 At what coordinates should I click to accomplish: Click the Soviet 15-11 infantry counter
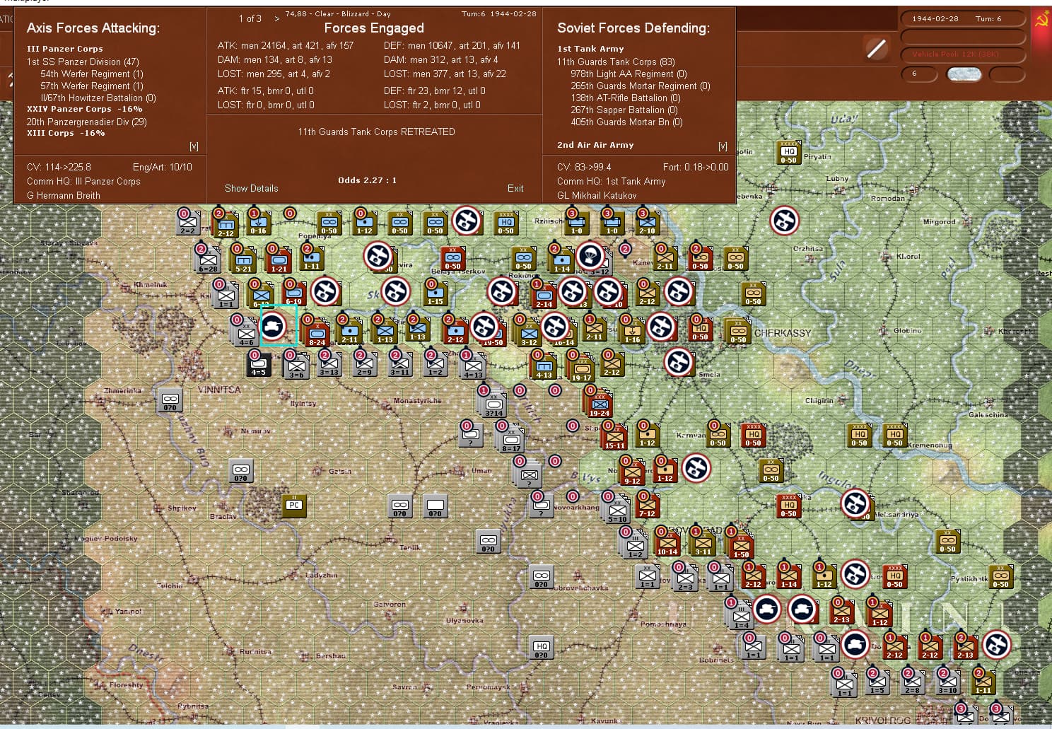point(614,436)
